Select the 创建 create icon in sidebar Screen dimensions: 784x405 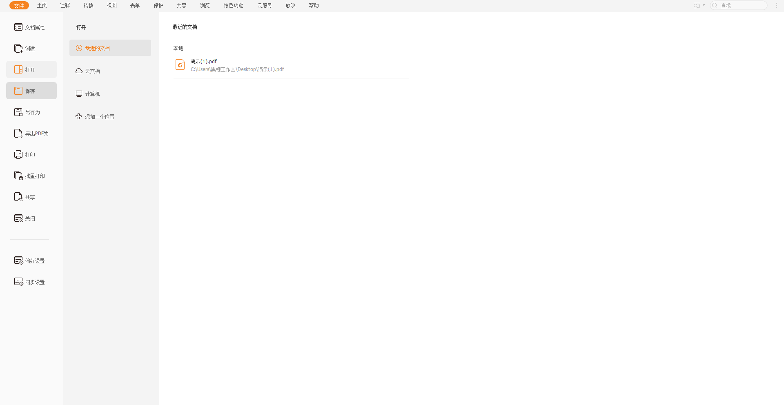pyautogui.click(x=18, y=49)
